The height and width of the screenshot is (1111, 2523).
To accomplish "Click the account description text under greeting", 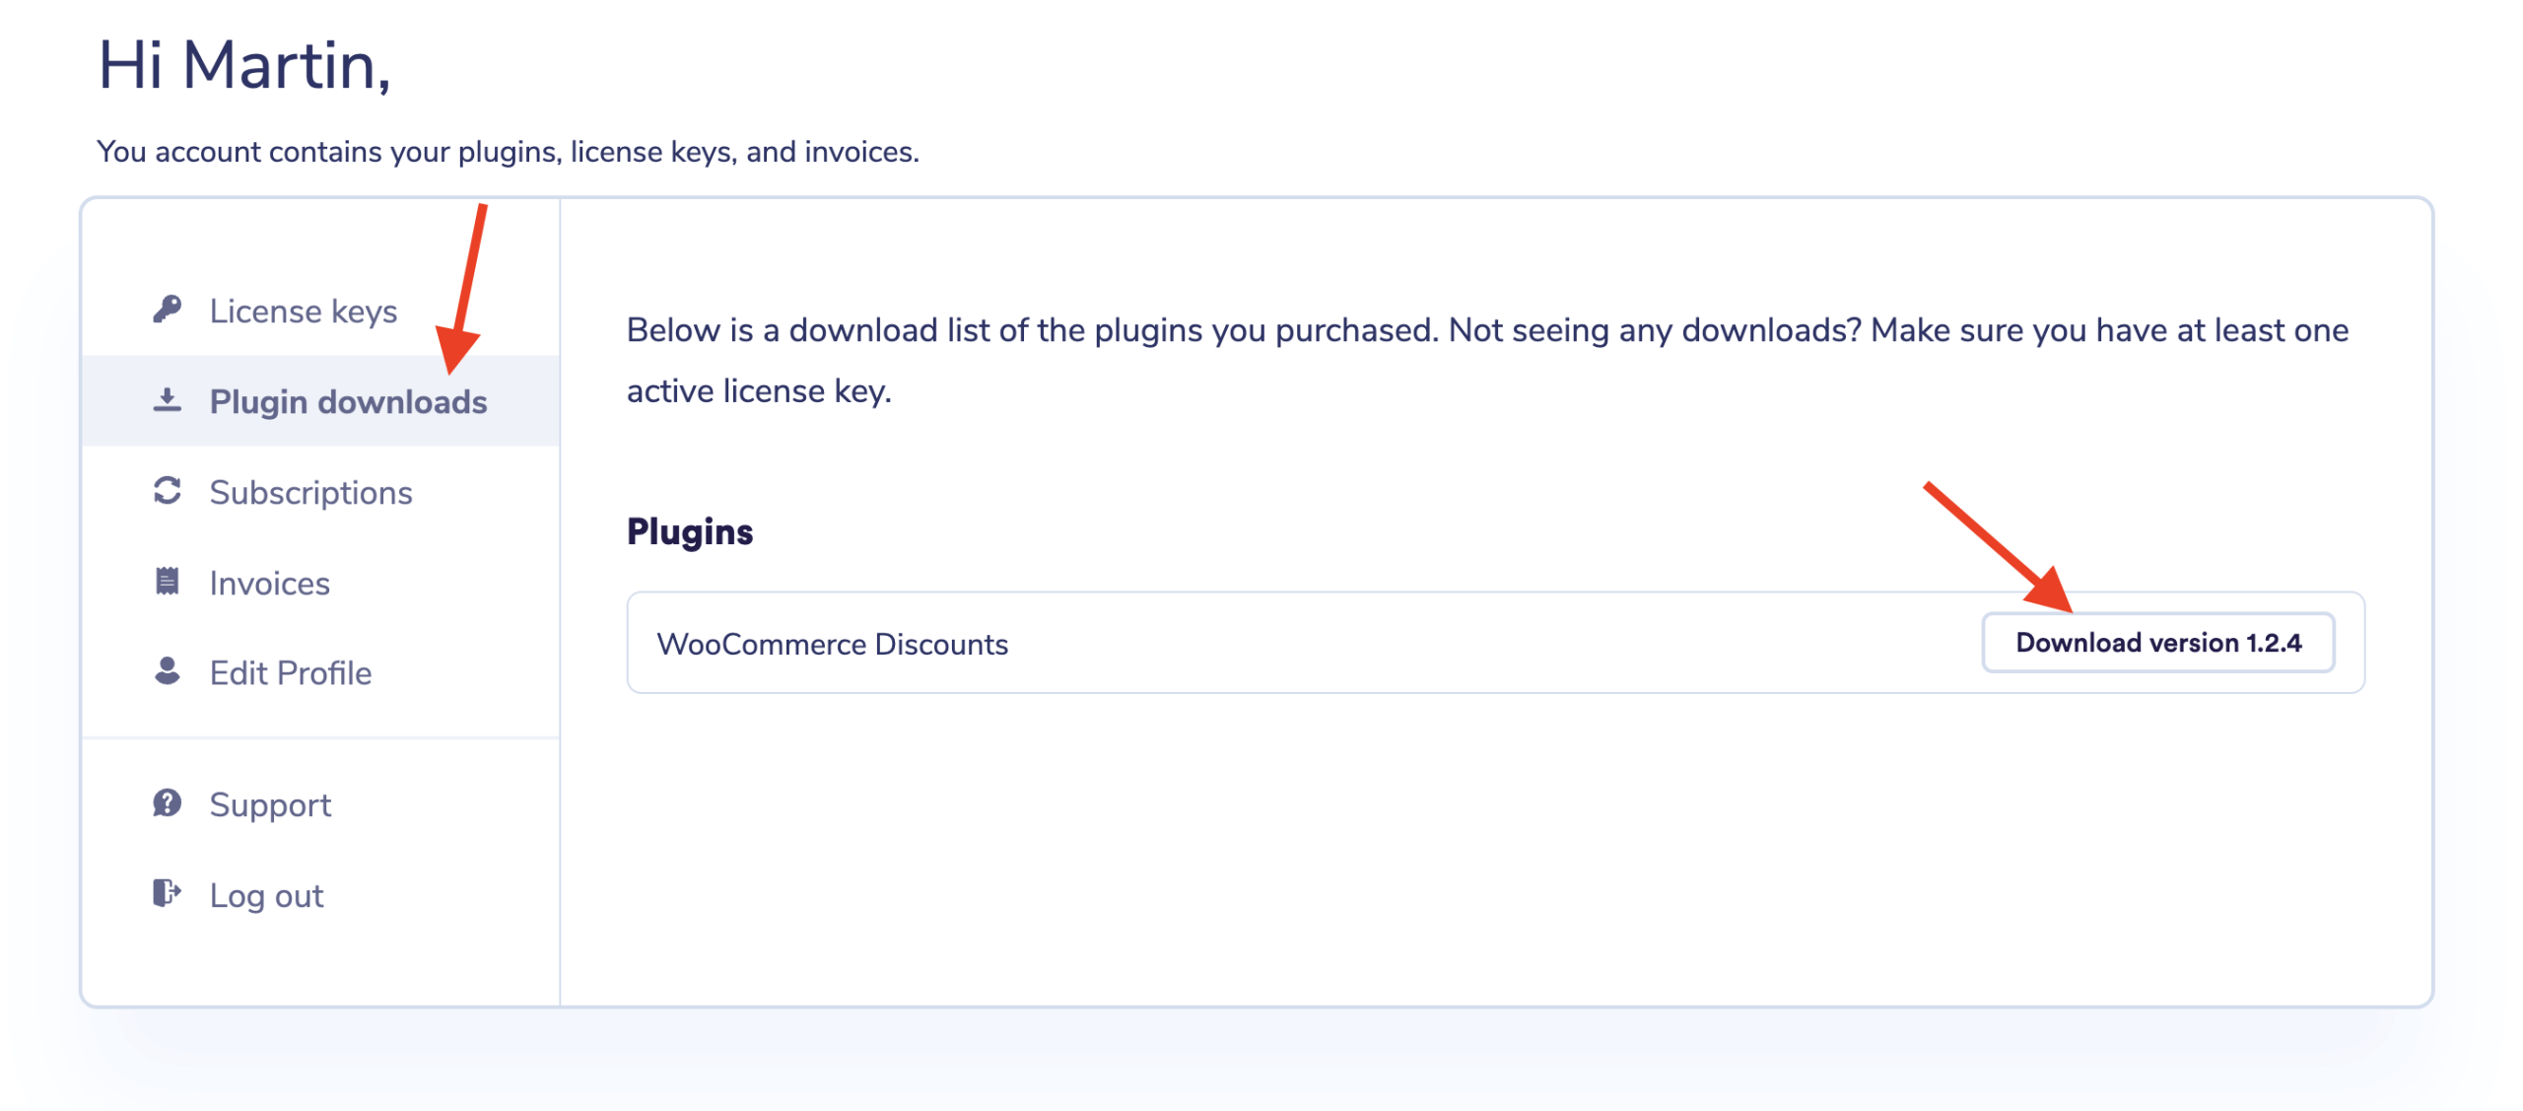I will 508,152.
